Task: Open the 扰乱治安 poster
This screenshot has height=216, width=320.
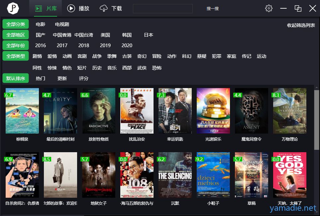Action: (x=137, y=111)
